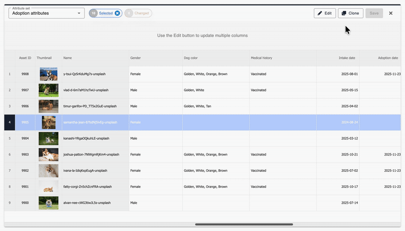The image size is (405, 231).
Task: Click the alvan-nee dog thumbnail
Action: (x=48, y=203)
